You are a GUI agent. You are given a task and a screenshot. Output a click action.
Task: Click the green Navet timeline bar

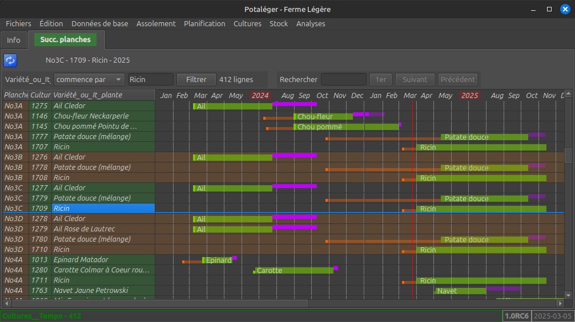coord(460,291)
